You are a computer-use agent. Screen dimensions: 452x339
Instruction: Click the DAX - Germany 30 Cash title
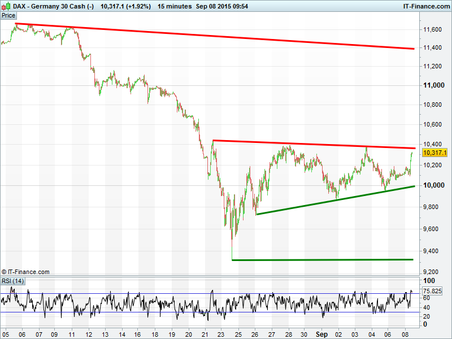coord(53,6)
